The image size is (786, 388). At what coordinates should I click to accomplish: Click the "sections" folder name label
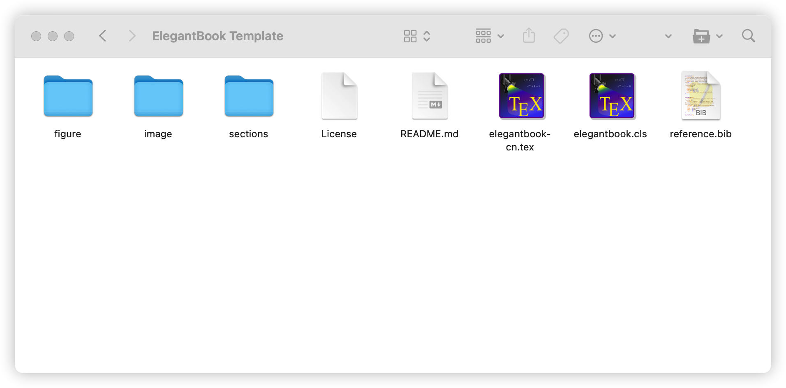(249, 134)
